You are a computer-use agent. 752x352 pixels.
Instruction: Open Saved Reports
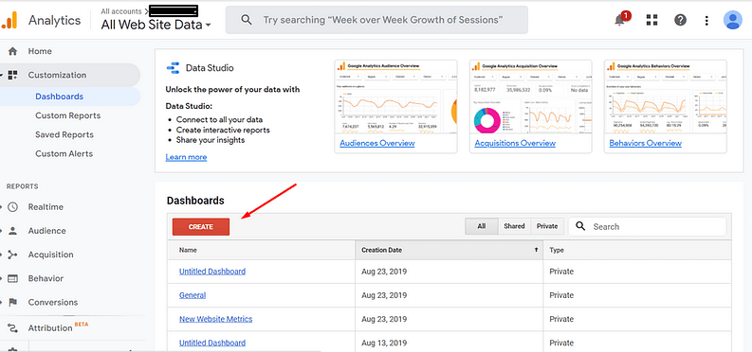pyautogui.click(x=64, y=135)
